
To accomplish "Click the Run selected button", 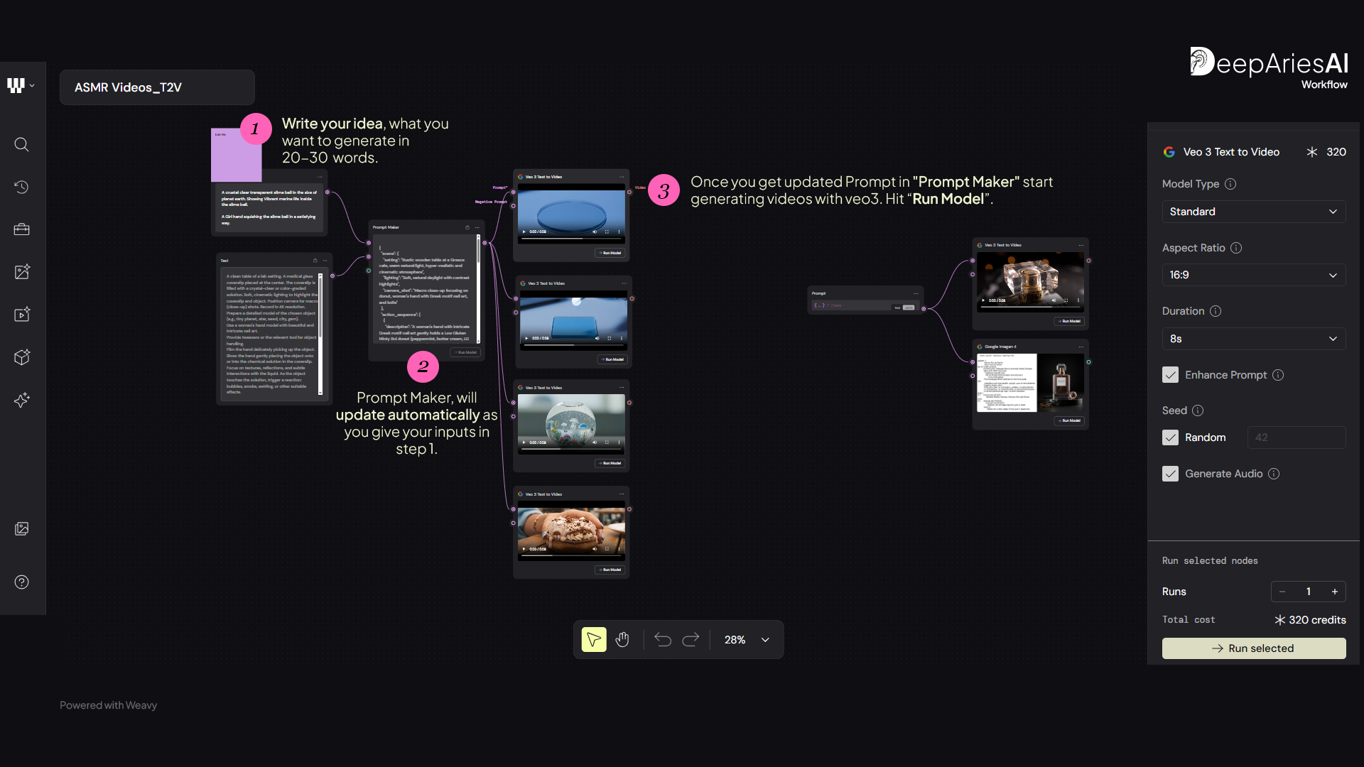I will coord(1253,648).
